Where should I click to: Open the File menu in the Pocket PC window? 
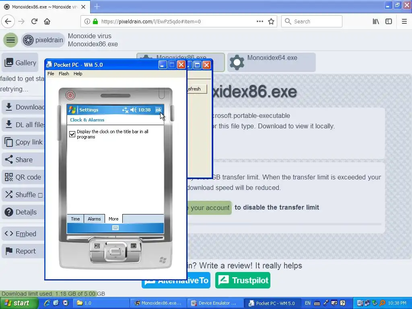click(51, 74)
